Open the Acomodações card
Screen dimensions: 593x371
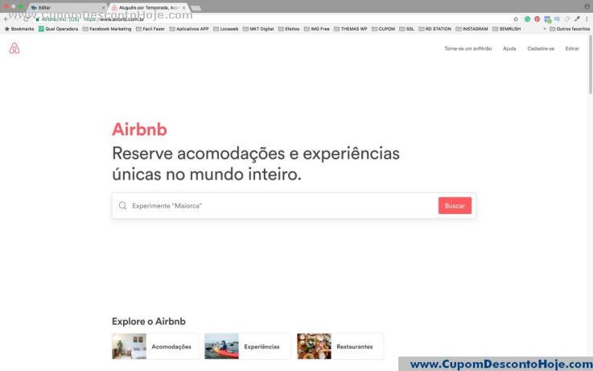point(155,346)
